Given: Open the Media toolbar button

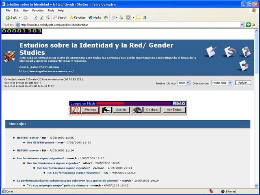Looking at the screenshot, I should [x=95, y=17].
